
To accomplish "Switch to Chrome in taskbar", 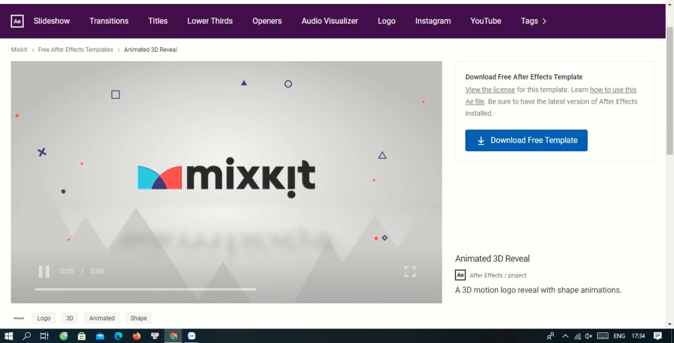I will click(x=173, y=336).
